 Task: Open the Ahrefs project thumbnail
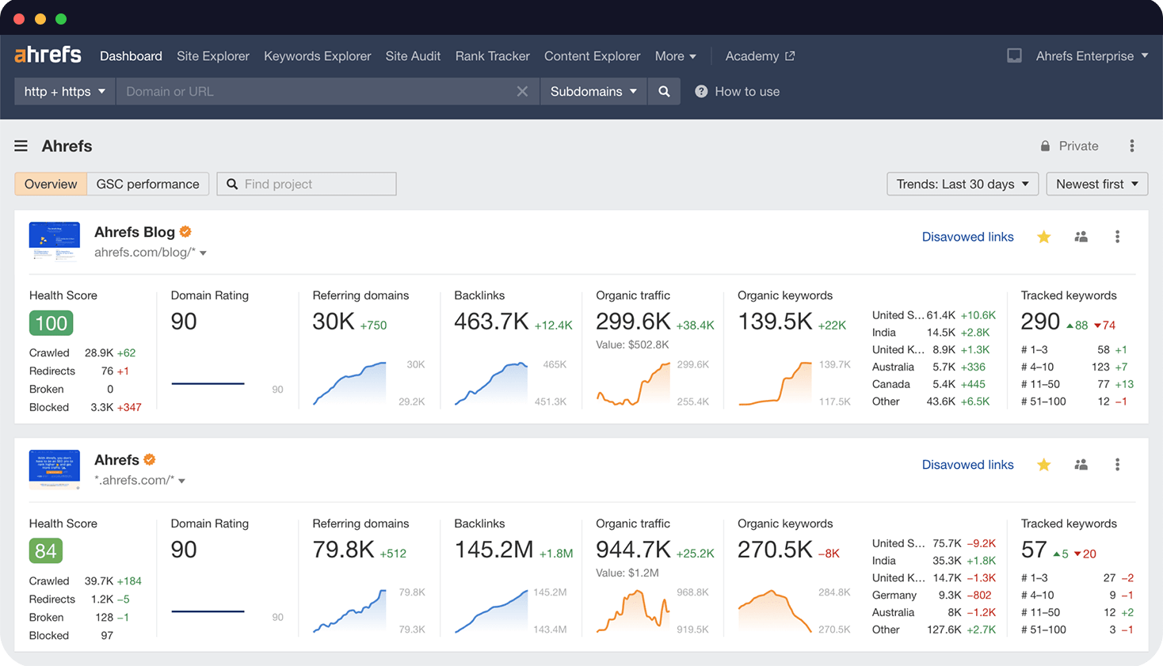(x=55, y=470)
